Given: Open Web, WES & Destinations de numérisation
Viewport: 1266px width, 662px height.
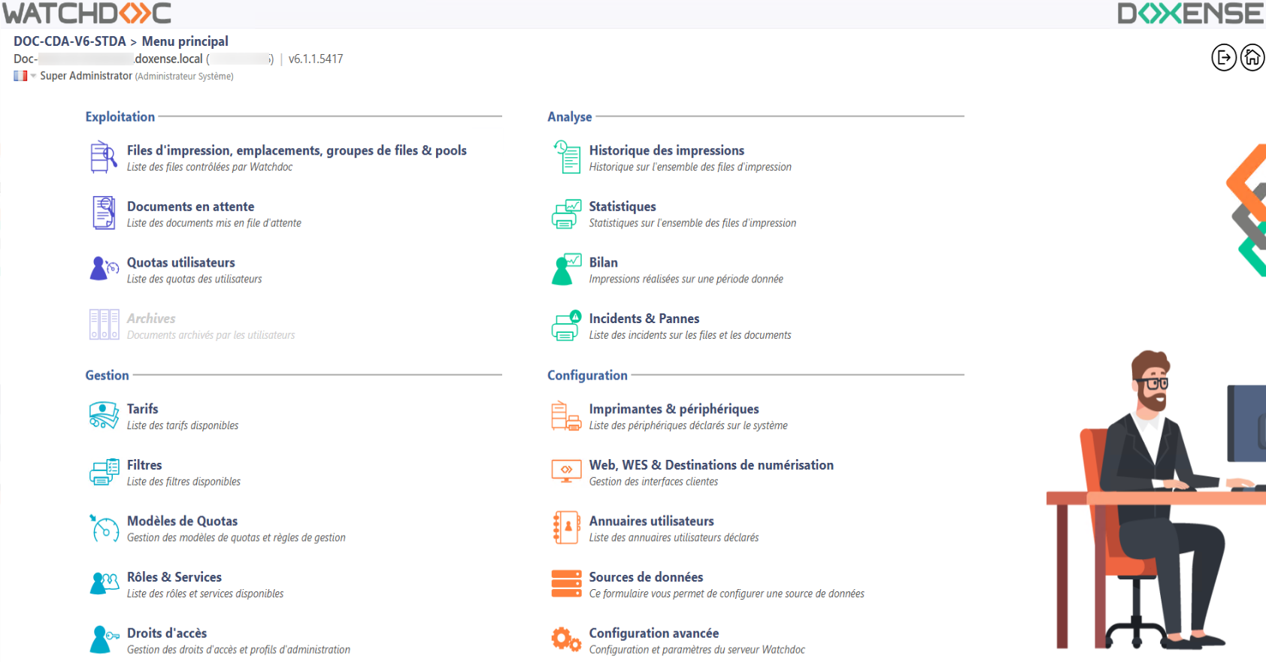Looking at the screenshot, I should [710, 465].
